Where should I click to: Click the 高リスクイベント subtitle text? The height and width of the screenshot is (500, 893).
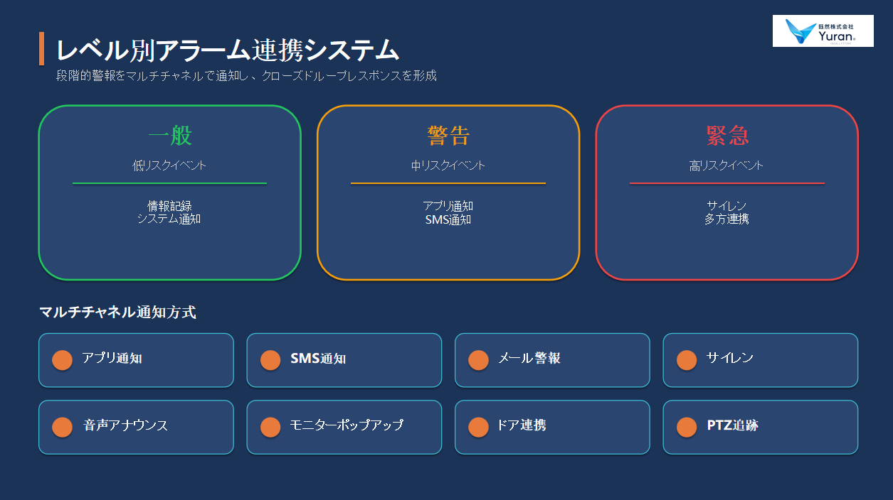727,165
